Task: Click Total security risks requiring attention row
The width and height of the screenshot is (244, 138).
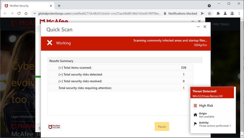Action: click(x=120, y=88)
